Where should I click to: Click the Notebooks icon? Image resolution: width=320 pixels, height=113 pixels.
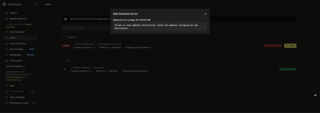click(x=6, y=55)
